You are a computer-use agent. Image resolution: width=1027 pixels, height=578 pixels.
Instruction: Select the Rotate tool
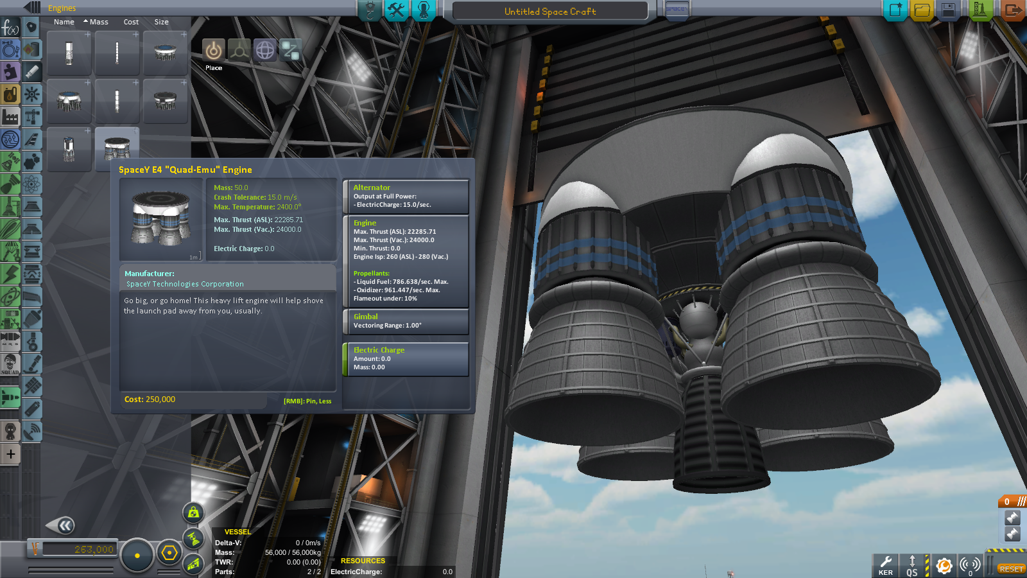264,50
